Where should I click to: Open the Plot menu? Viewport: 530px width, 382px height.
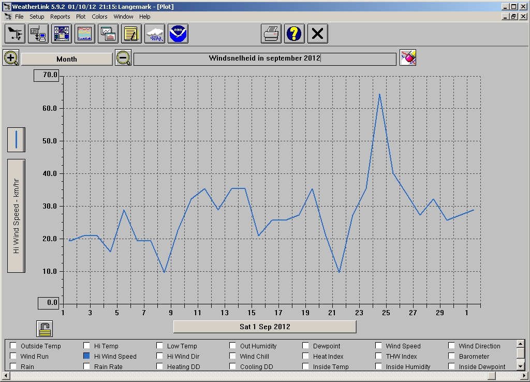coord(81,17)
